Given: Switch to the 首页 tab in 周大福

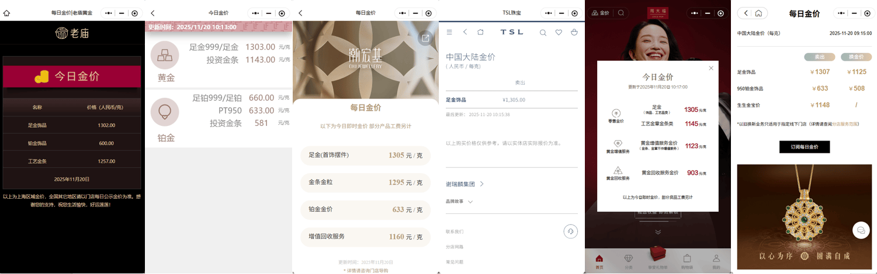Looking at the screenshot, I should click(x=599, y=261).
